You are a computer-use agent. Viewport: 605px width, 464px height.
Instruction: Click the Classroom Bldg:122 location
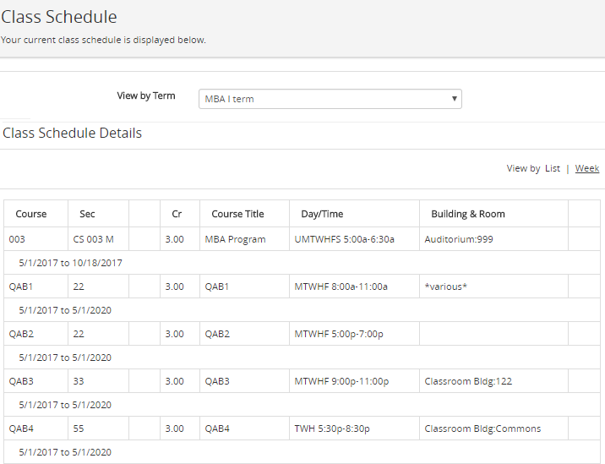point(468,381)
